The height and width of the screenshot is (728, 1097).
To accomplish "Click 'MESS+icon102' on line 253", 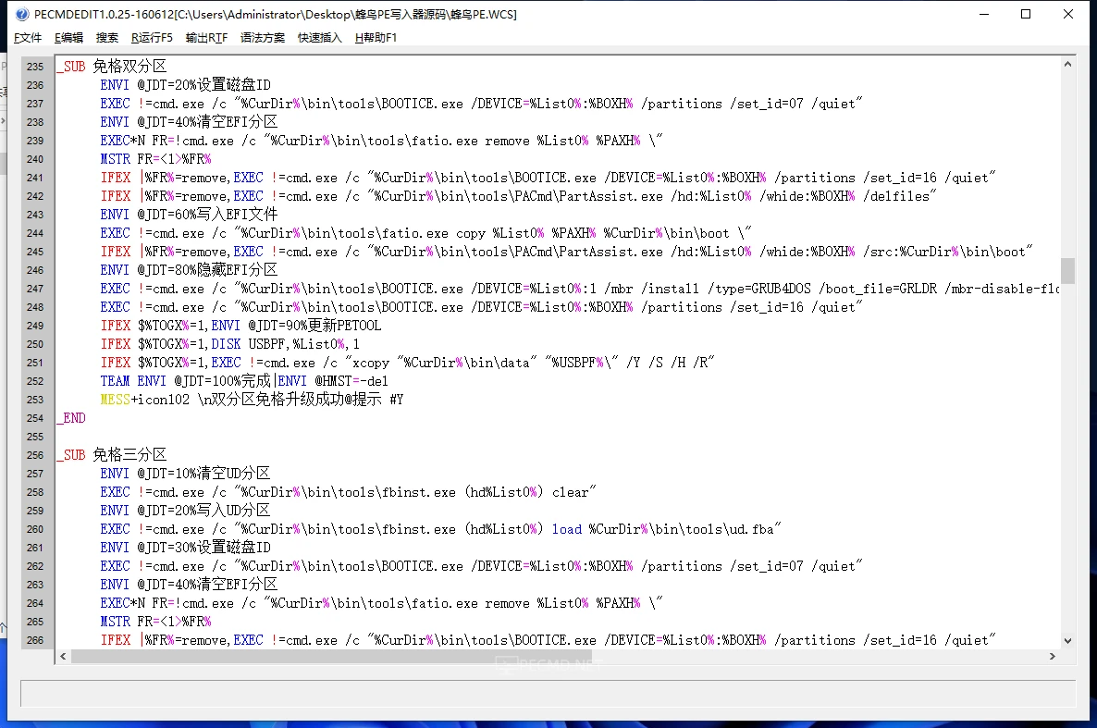I will tap(145, 400).
